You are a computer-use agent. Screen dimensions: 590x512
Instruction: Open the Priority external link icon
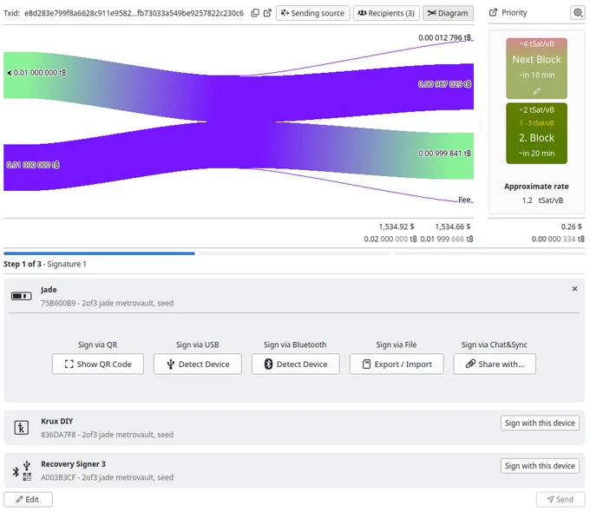click(493, 12)
